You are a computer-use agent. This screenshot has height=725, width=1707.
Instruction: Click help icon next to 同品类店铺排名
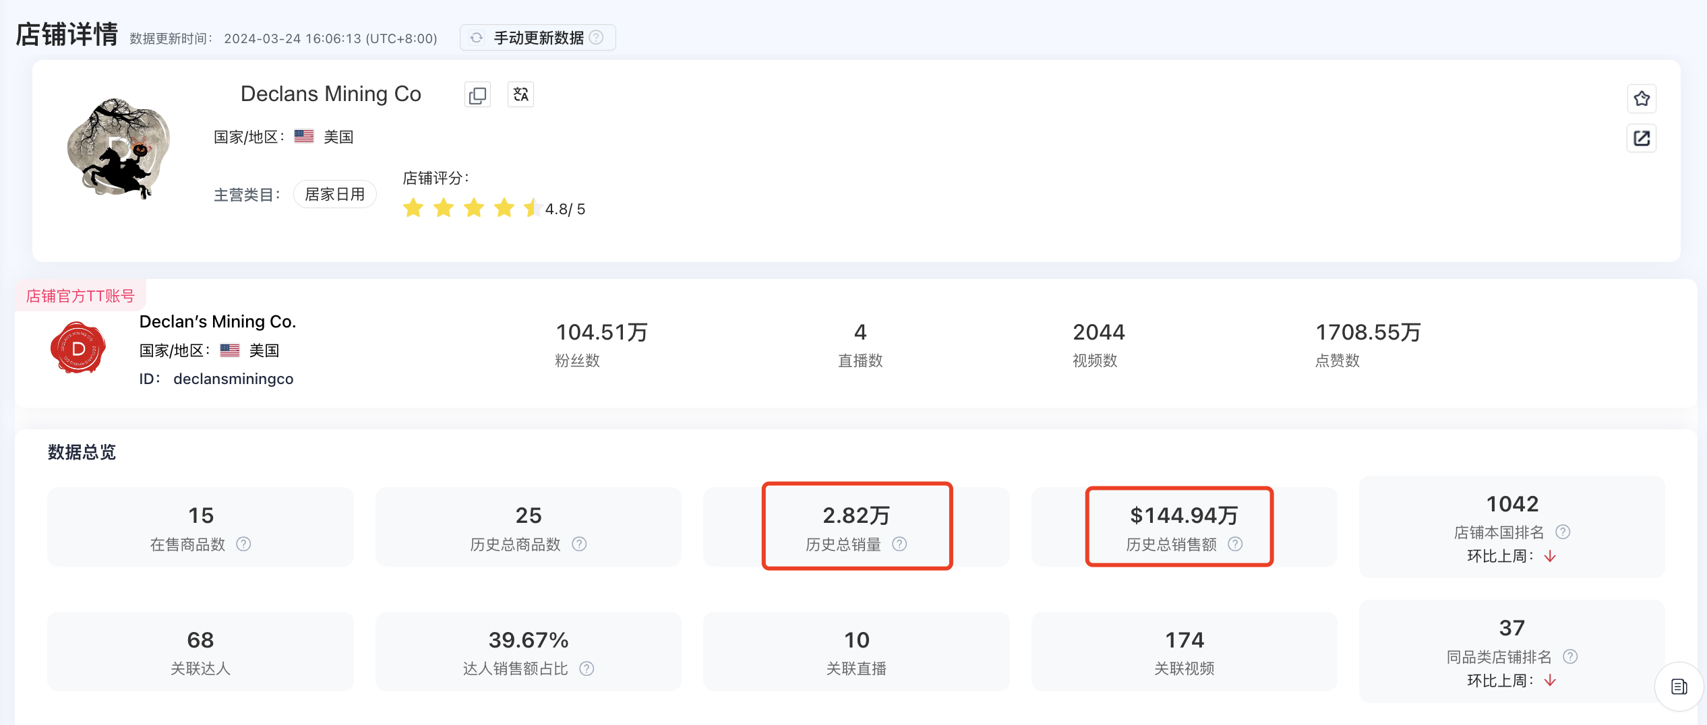pos(1570,657)
